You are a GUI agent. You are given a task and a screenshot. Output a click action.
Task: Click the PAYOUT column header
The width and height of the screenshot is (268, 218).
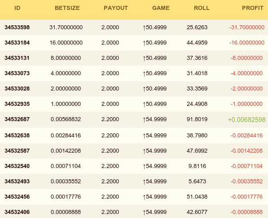116,8
